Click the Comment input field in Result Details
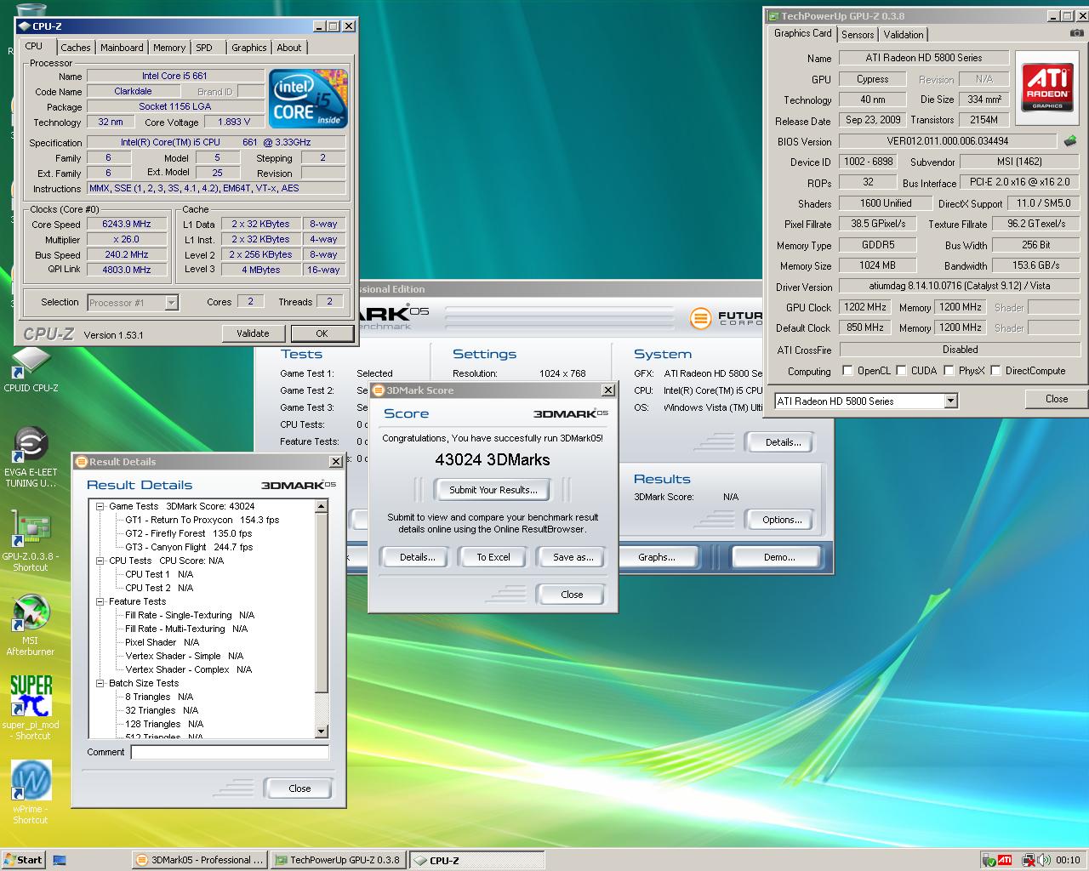The width and height of the screenshot is (1089, 871). click(230, 752)
